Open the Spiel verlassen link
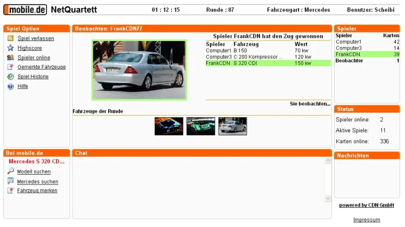 [x=36, y=38]
